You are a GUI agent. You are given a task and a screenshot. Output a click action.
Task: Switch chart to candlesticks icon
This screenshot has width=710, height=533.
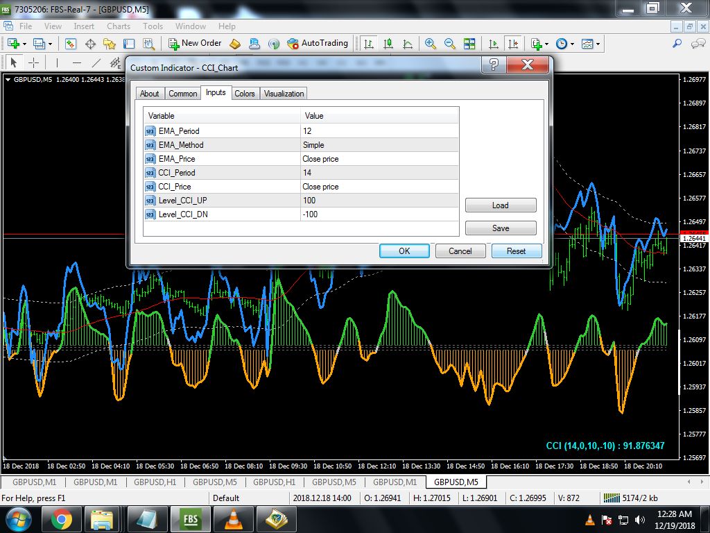pyautogui.click(x=388, y=44)
